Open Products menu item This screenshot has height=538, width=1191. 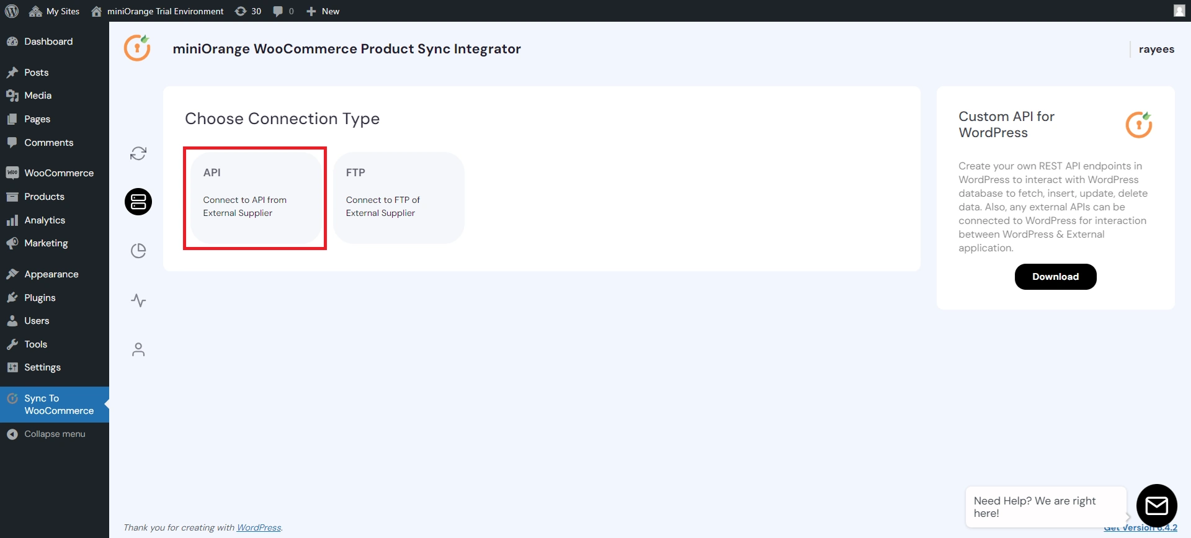[x=55, y=197]
